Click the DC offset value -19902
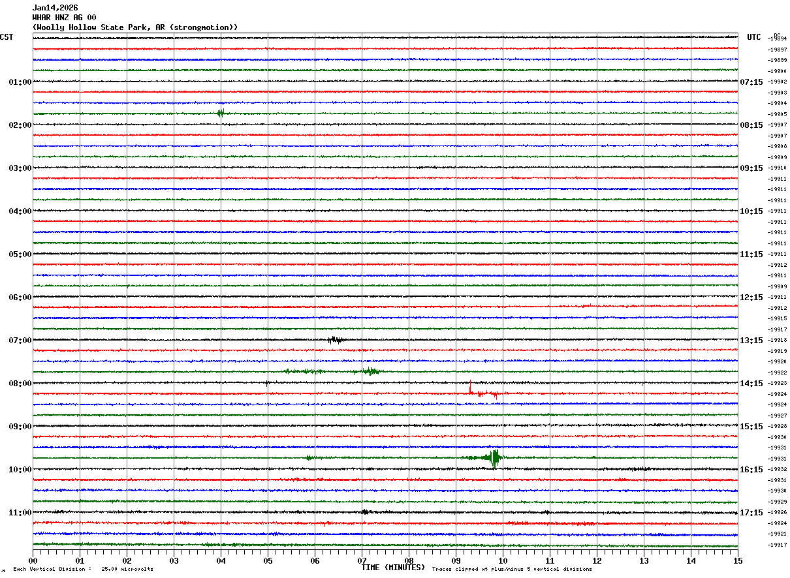The height and width of the screenshot is (578, 790). pyautogui.click(x=777, y=82)
